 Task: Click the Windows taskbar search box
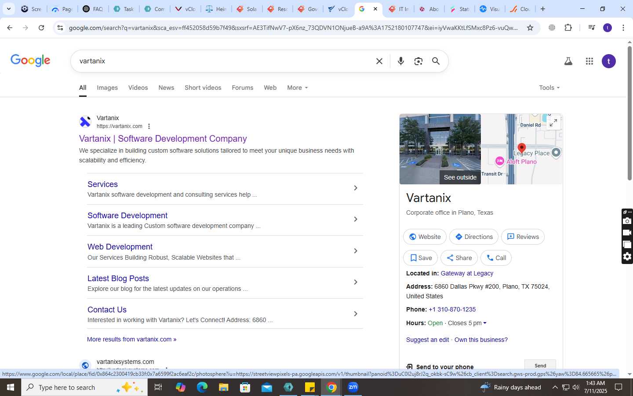tap(84, 387)
